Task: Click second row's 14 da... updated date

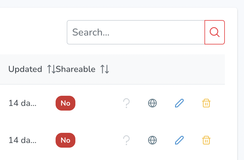Action: coord(23,140)
